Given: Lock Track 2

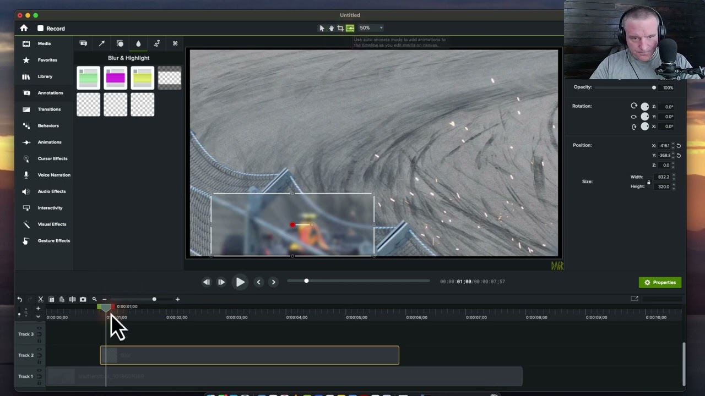Looking at the screenshot, I should pyautogui.click(x=39, y=362).
